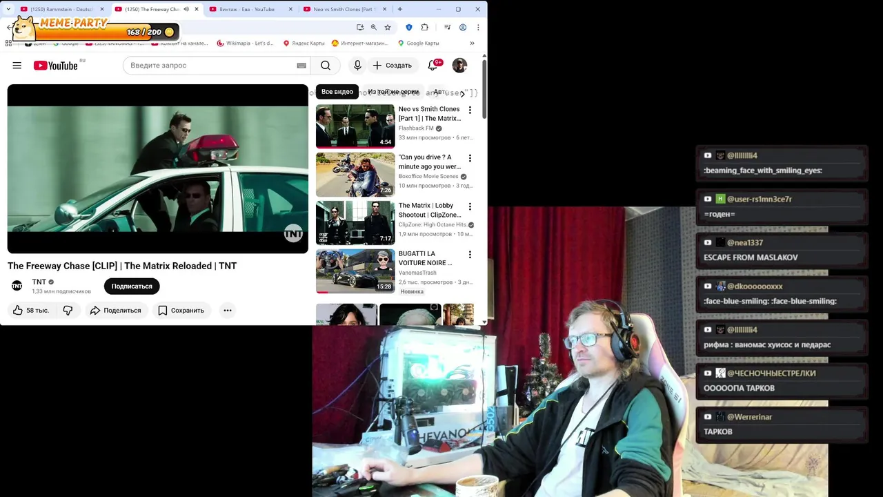Open options for "Can you drive" video
The image size is (883, 497).
[470, 158]
